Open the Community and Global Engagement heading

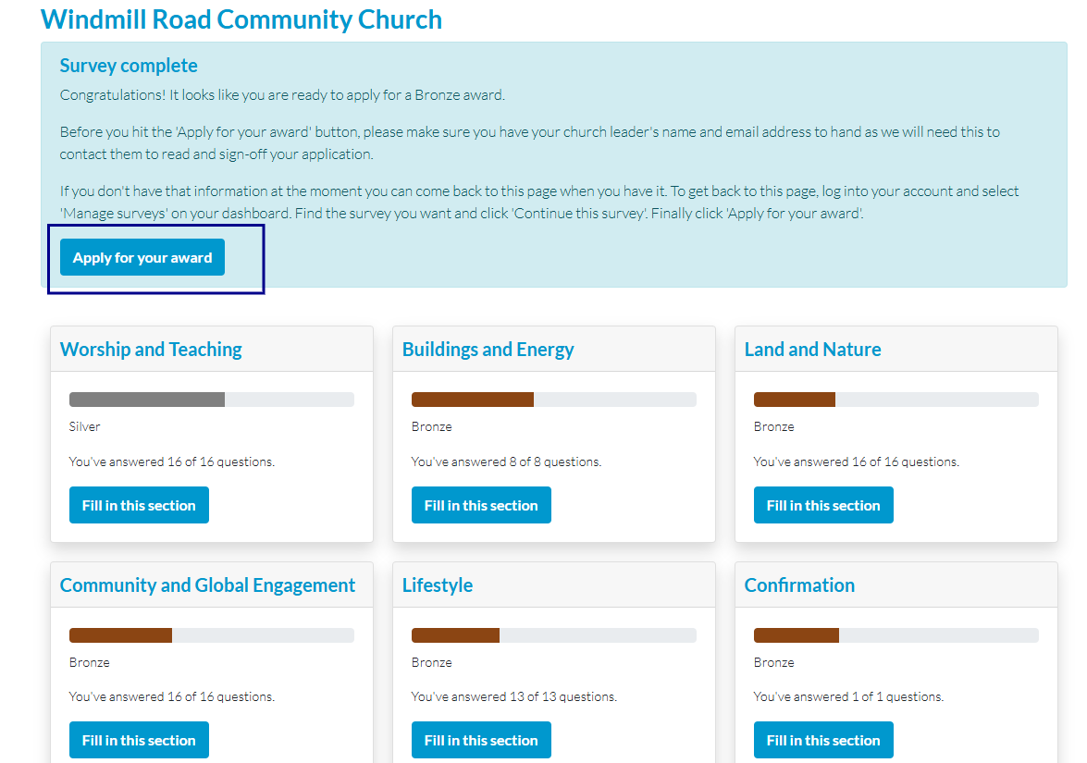[x=207, y=585]
